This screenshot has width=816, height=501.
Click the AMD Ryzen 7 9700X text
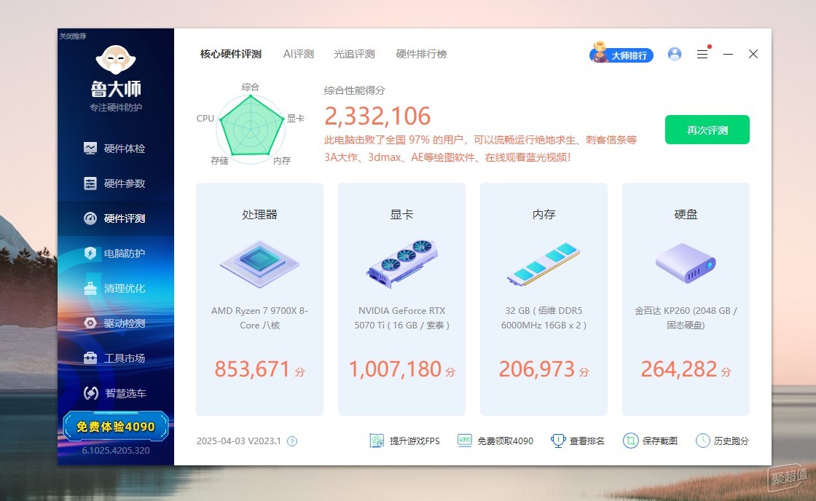coord(259,318)
